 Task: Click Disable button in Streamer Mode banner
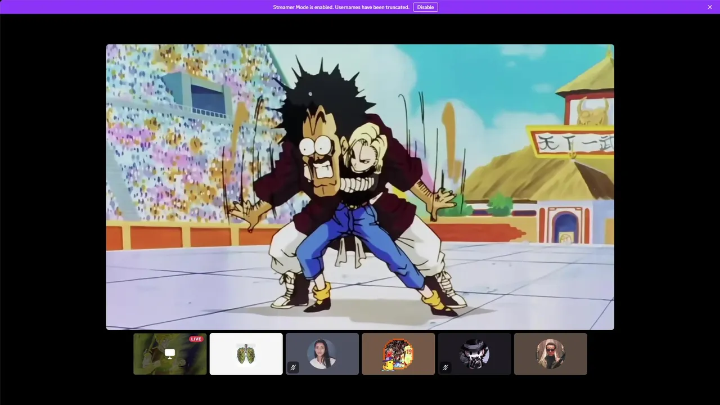tap(425, 7)
